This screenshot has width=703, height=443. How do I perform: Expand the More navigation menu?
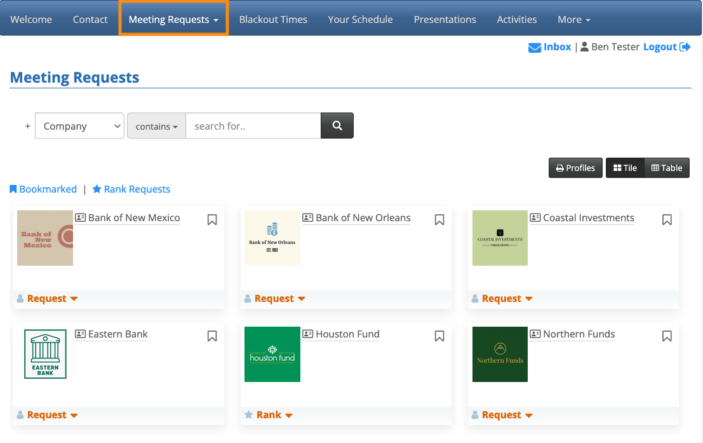(x=574, y=19)
